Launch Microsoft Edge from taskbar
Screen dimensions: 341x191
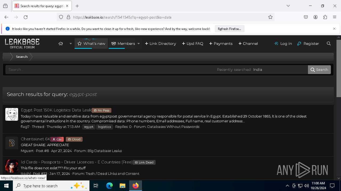tap(109, 186)
